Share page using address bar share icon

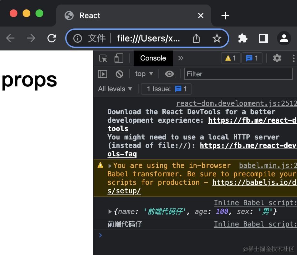[196, 39]
